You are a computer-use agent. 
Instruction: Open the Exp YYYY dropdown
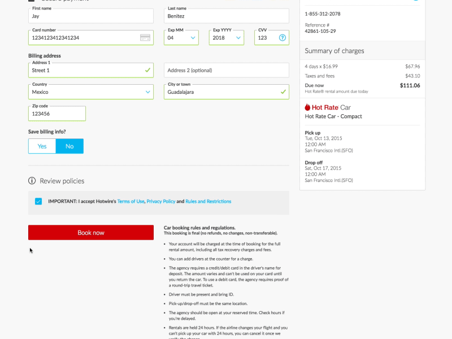227,38
